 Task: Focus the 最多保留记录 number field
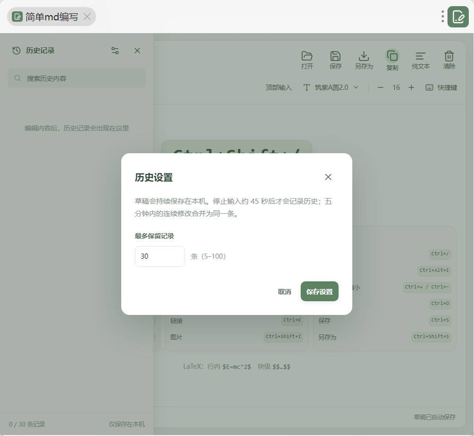(x=160, y=256)
